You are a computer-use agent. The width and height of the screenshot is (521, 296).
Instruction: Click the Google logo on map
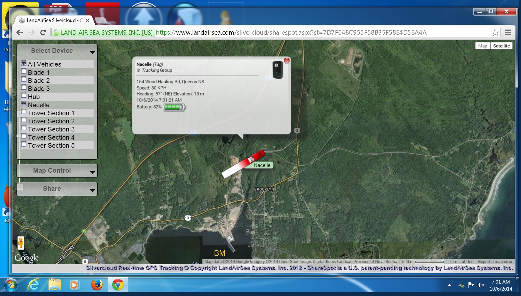(x=27, y=258)
